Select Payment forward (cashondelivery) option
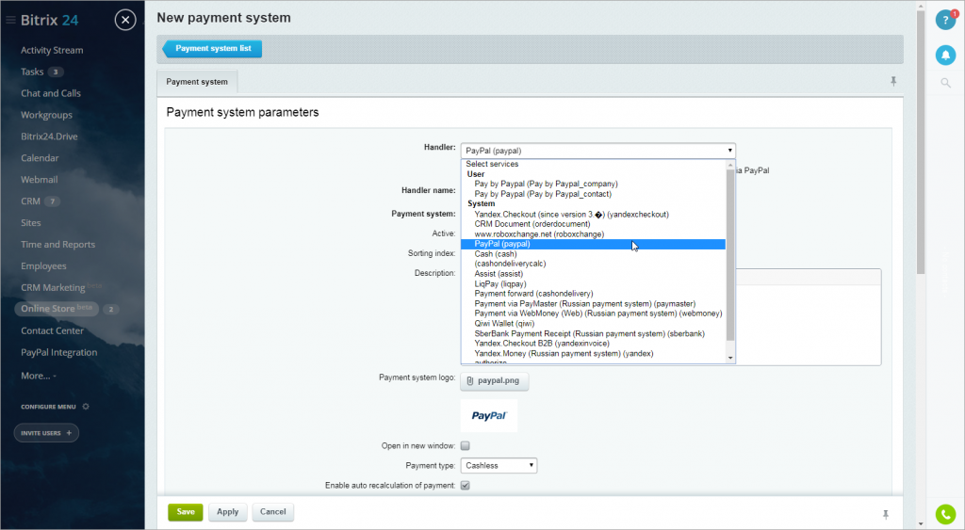 tap(533, 294)
